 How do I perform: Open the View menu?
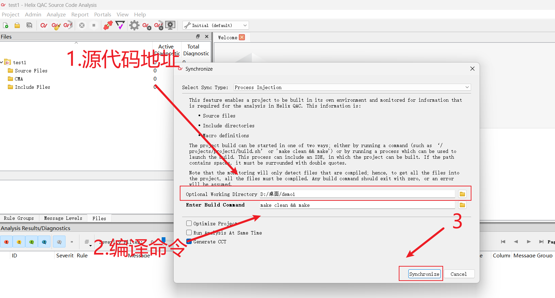point(122,14)
